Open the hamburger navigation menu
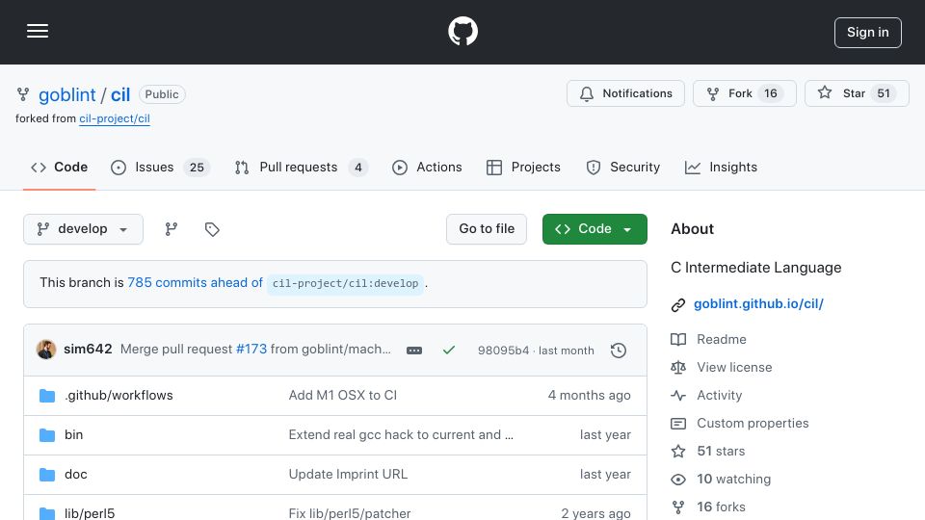Viewport: 925px width, 520px height. pos(38,31)
